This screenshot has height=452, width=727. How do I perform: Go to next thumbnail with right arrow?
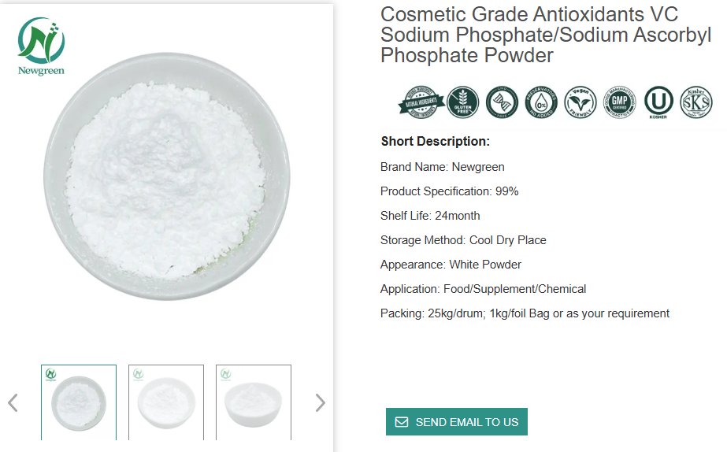(320, 403)
